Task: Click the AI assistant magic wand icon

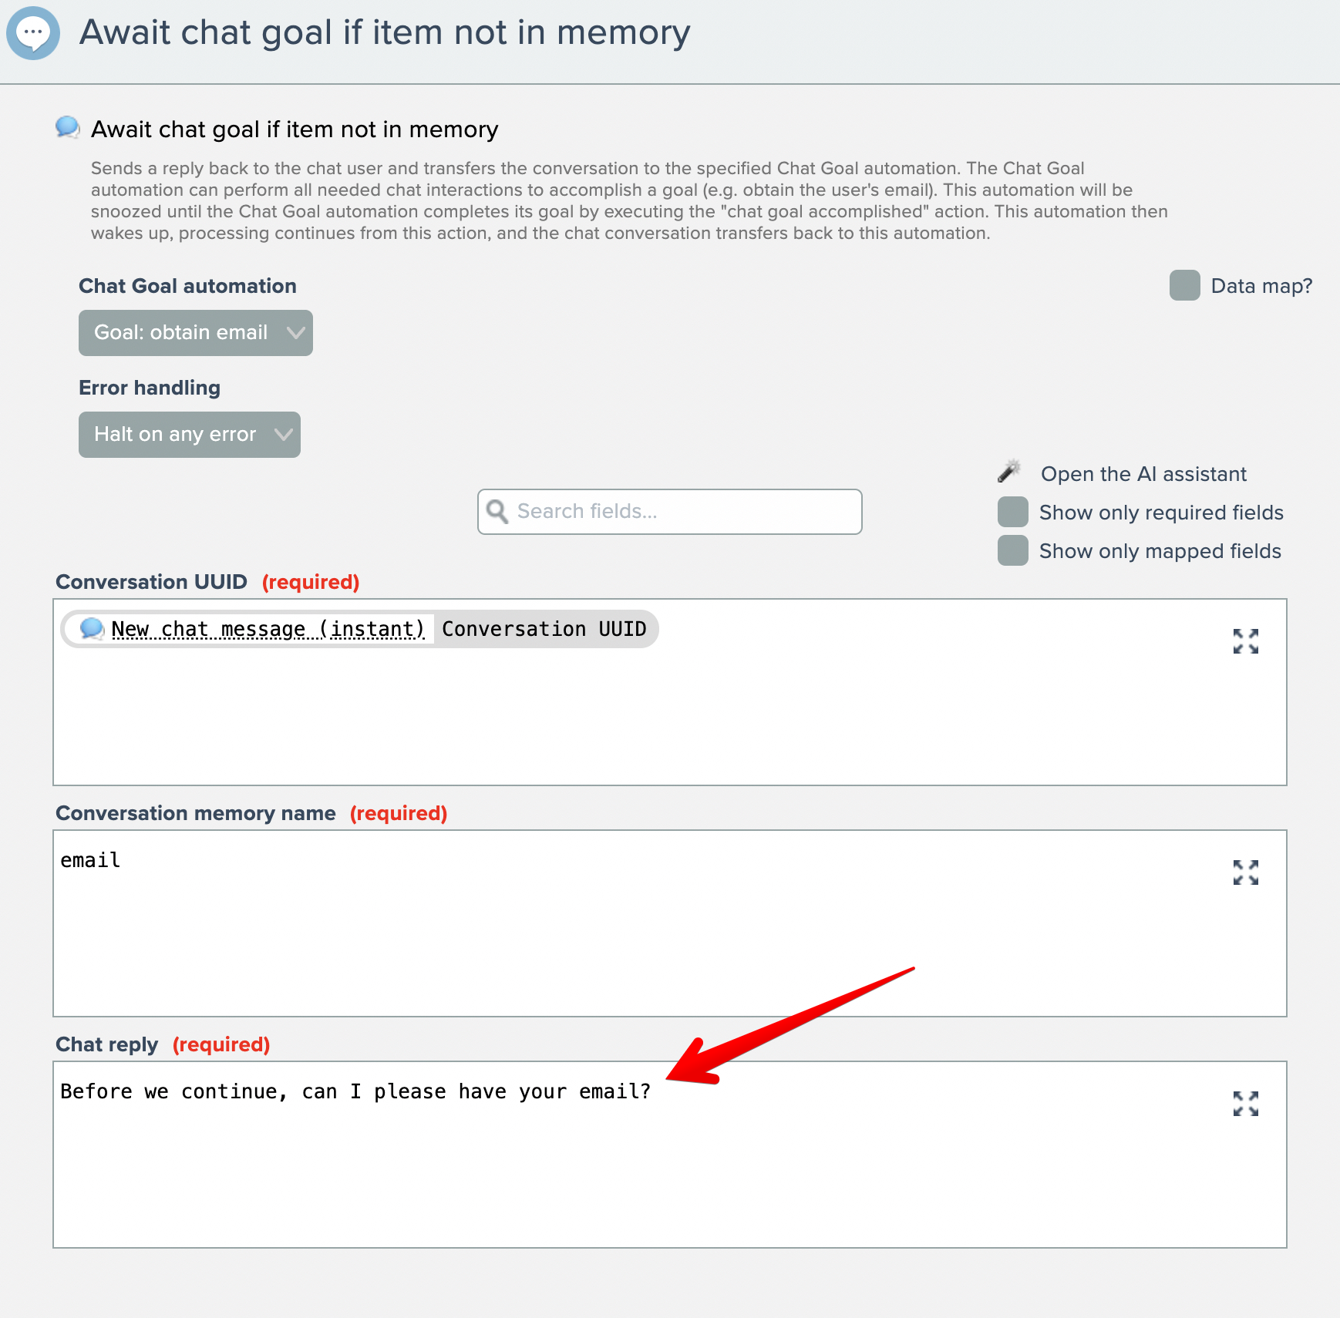Action: tap(1009, 471)
